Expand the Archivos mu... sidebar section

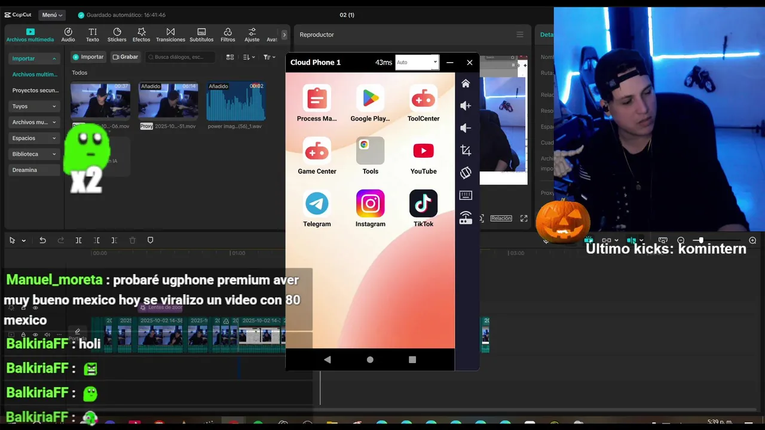pyautogui.click(x=35, y=122)
